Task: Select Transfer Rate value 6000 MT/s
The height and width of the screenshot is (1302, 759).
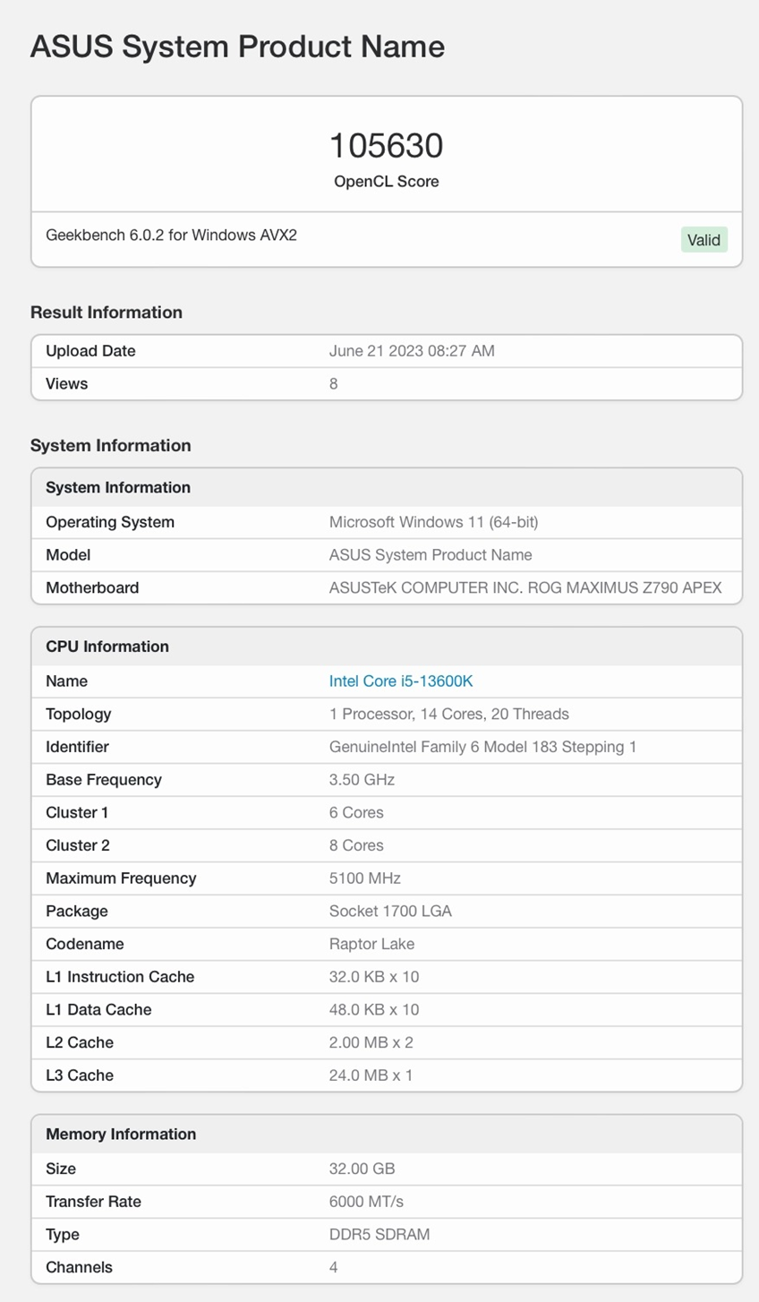Action: [366, 1201]
